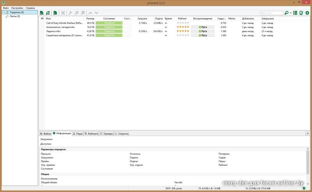Select the Call of Duty Infinite Warfare torrent

(x=64, y=23)
